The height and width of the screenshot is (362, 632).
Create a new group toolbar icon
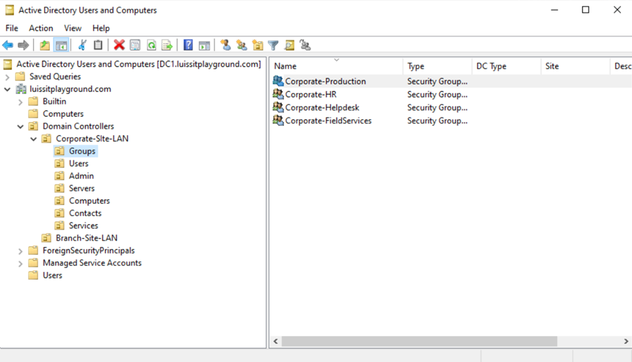(241, 45)
